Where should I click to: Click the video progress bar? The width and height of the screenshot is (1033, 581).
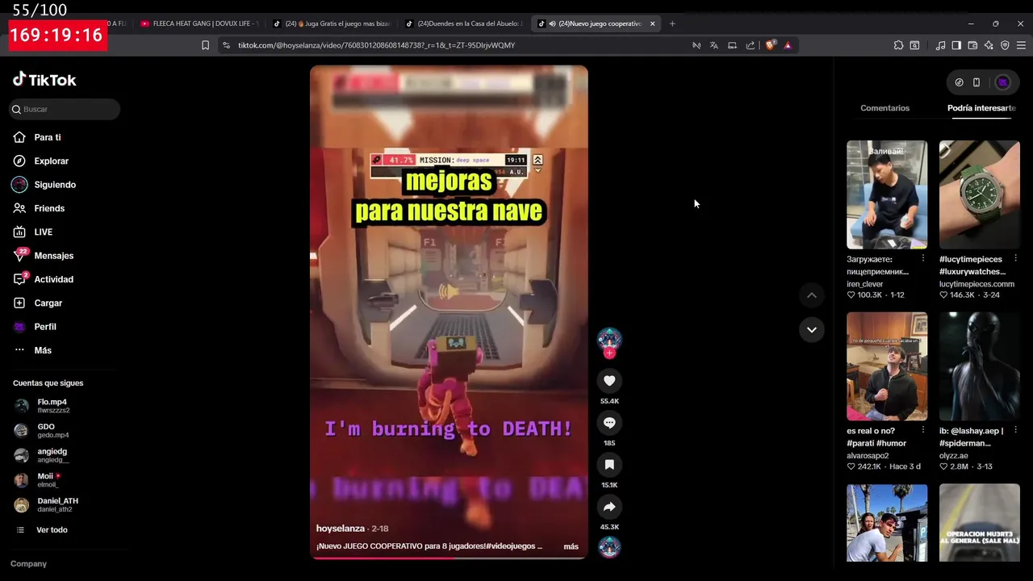point(449,557)
